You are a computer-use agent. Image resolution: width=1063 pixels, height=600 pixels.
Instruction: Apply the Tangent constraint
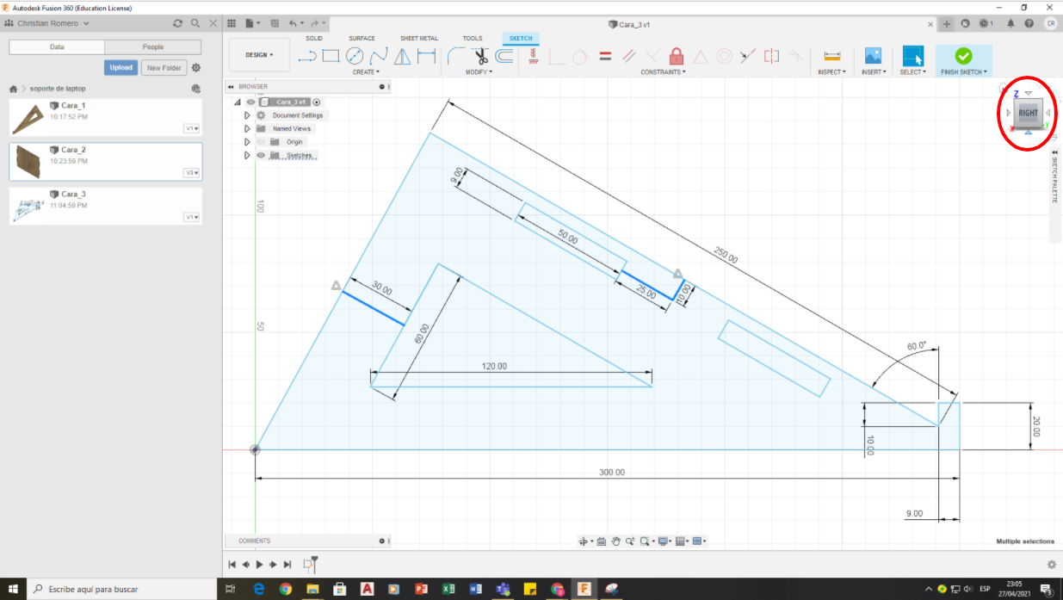(x=580, y=57)
